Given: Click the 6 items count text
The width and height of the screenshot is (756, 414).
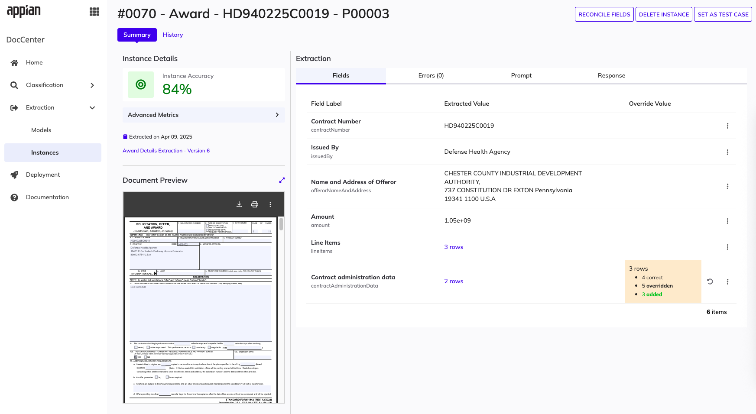Looking at the screenshot, I should 717,312.
